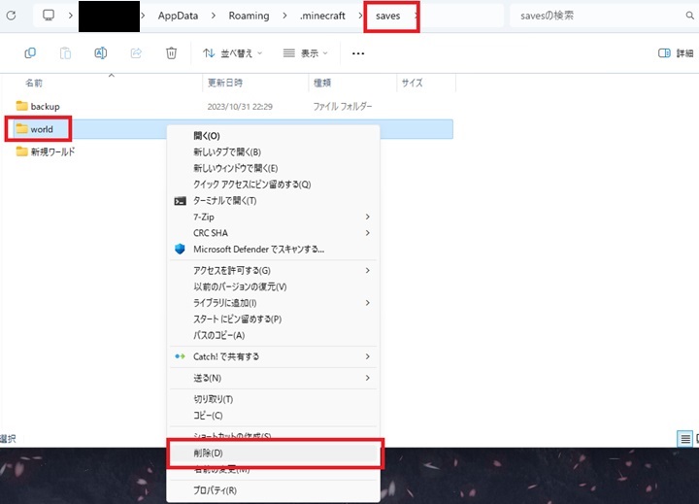Choose パスのコピー(A) in context menu
699x504 pixels.
[x=273, y=335]
